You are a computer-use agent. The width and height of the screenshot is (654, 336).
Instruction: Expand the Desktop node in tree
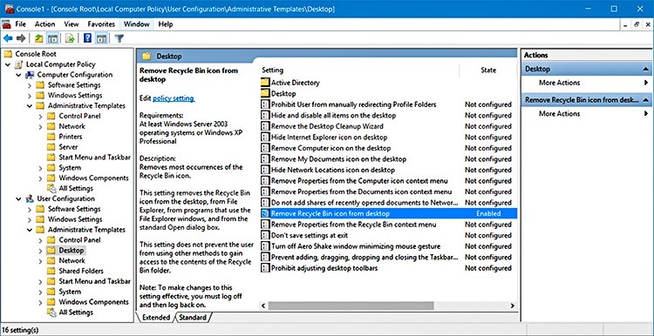40,250
